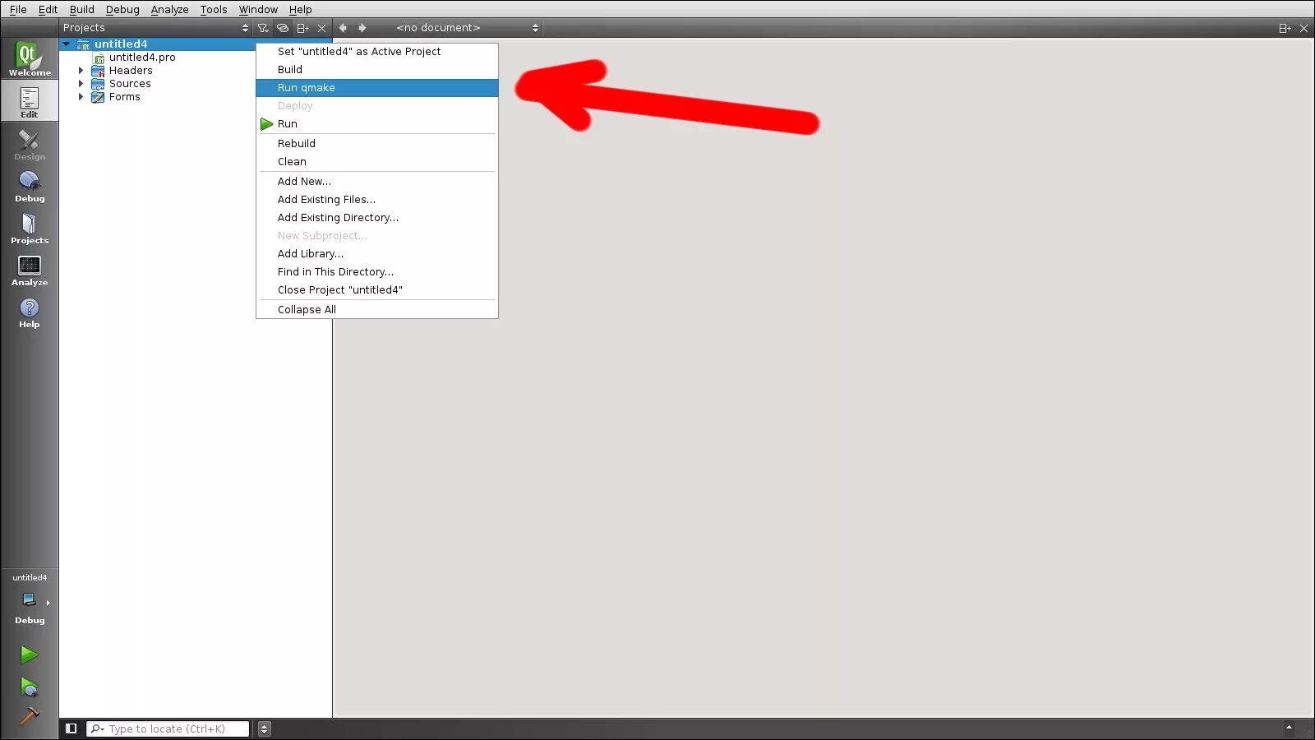Select the untitled4.pro file

142,58
